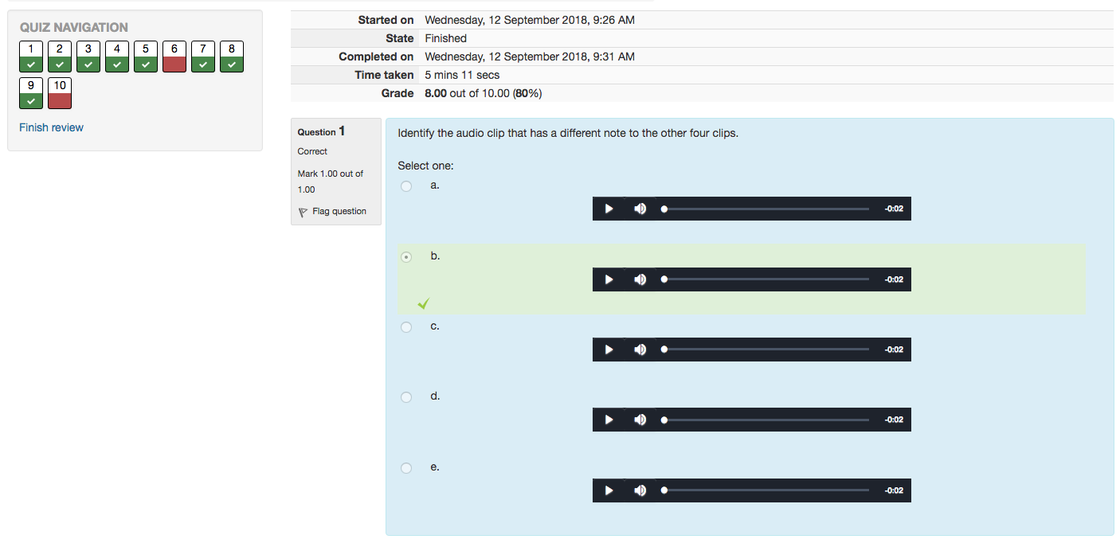Mute the speaker on clip c
1120x547 pixels.
640,350
